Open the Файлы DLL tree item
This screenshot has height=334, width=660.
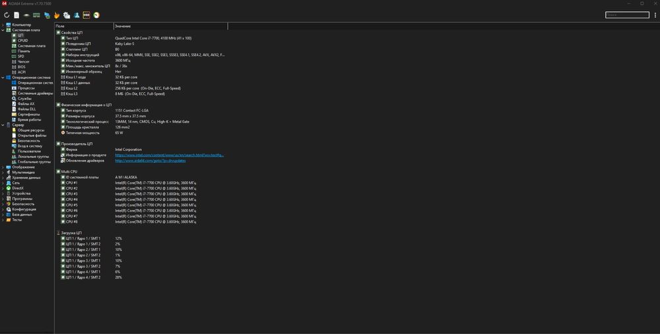pyautogui.click(x=26, y=109)
